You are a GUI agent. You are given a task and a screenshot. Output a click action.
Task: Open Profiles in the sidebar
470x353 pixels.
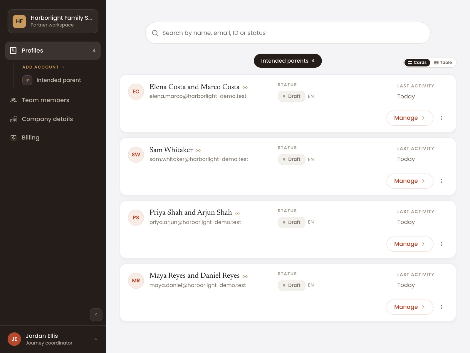53,51
